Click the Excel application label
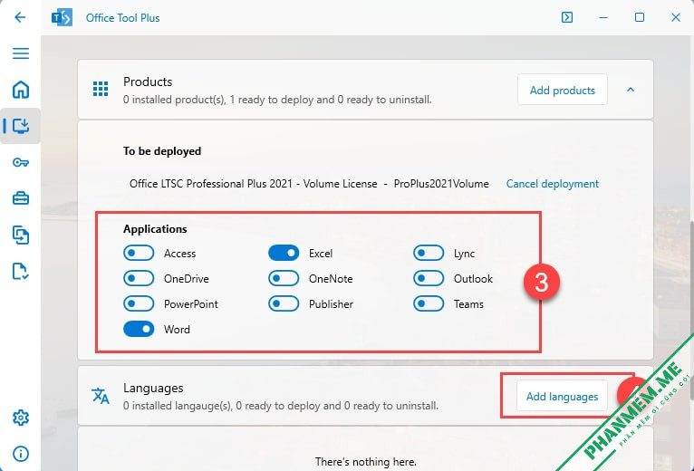The image size is (694, 471). 321,254
